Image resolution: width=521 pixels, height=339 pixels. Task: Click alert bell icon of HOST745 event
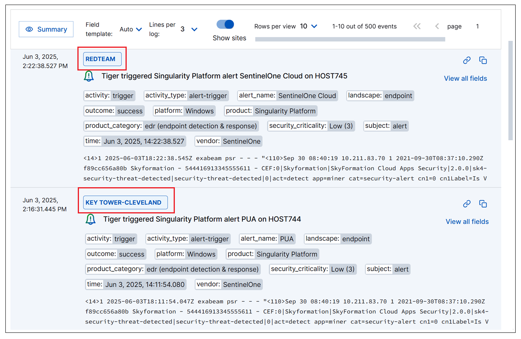point(89,76)
